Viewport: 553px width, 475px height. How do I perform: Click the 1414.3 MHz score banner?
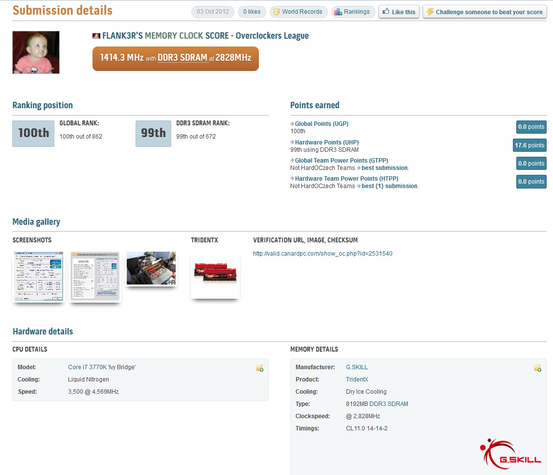click(176, 59)
